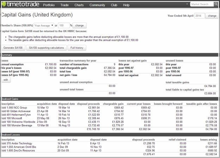Viewport: 220px width, 158px height.
Task: Click the current year losses column header
Action: click(139, 104)
